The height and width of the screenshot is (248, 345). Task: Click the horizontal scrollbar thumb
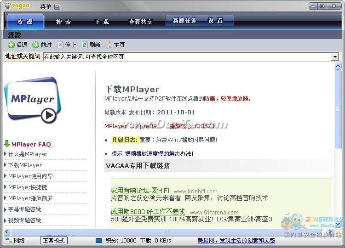click(167, 231)
